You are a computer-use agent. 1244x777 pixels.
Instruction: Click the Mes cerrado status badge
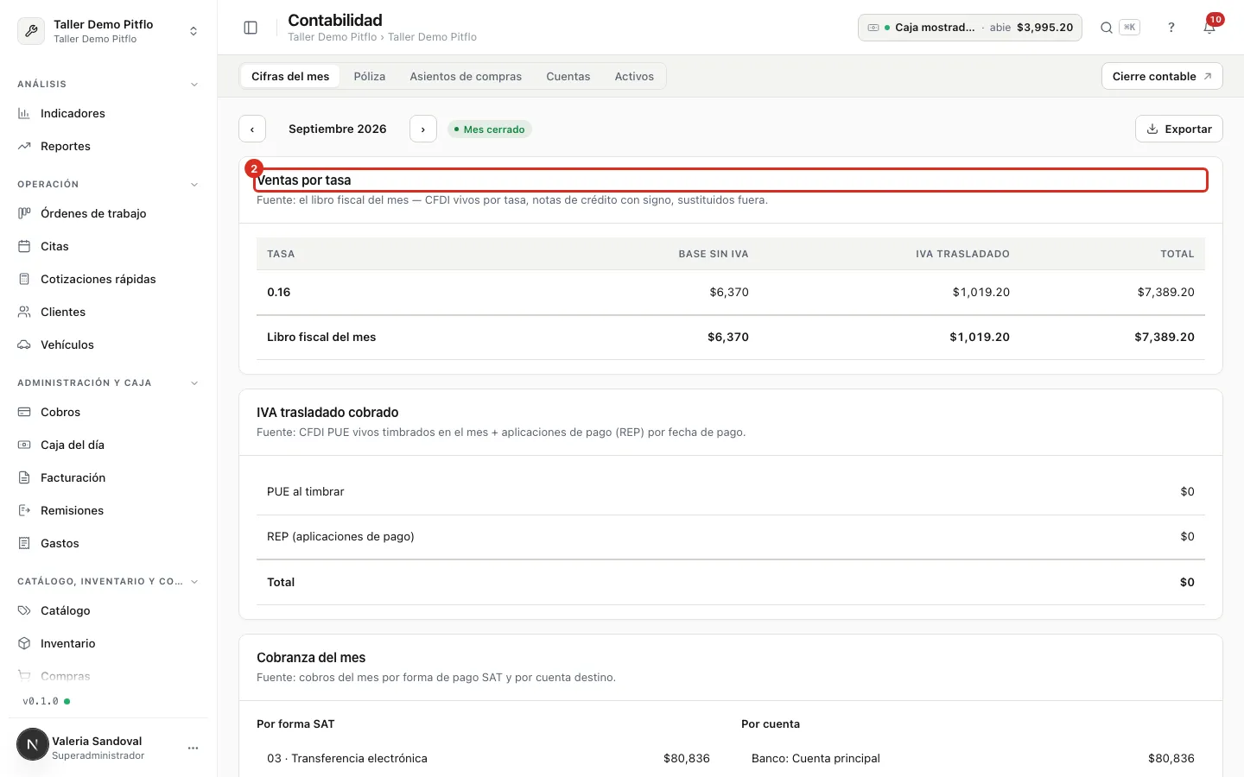tap(489, 129)
